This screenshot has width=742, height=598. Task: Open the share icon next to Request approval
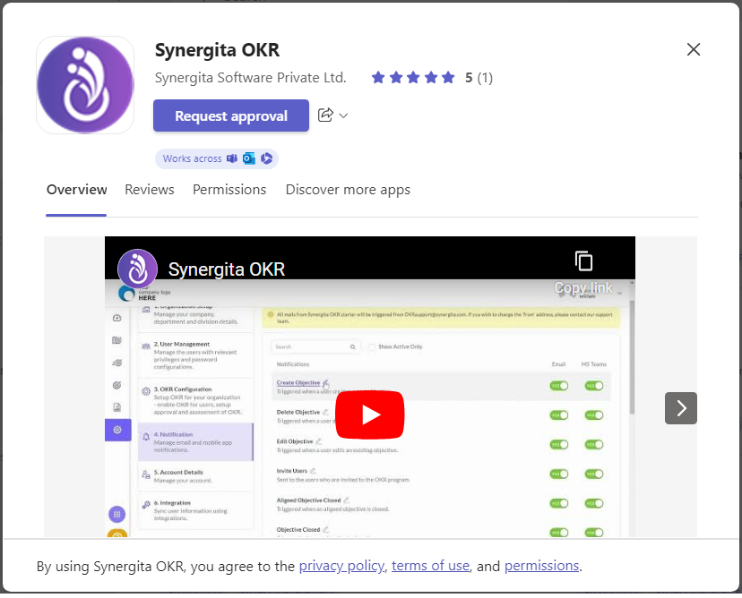(325, 115)
